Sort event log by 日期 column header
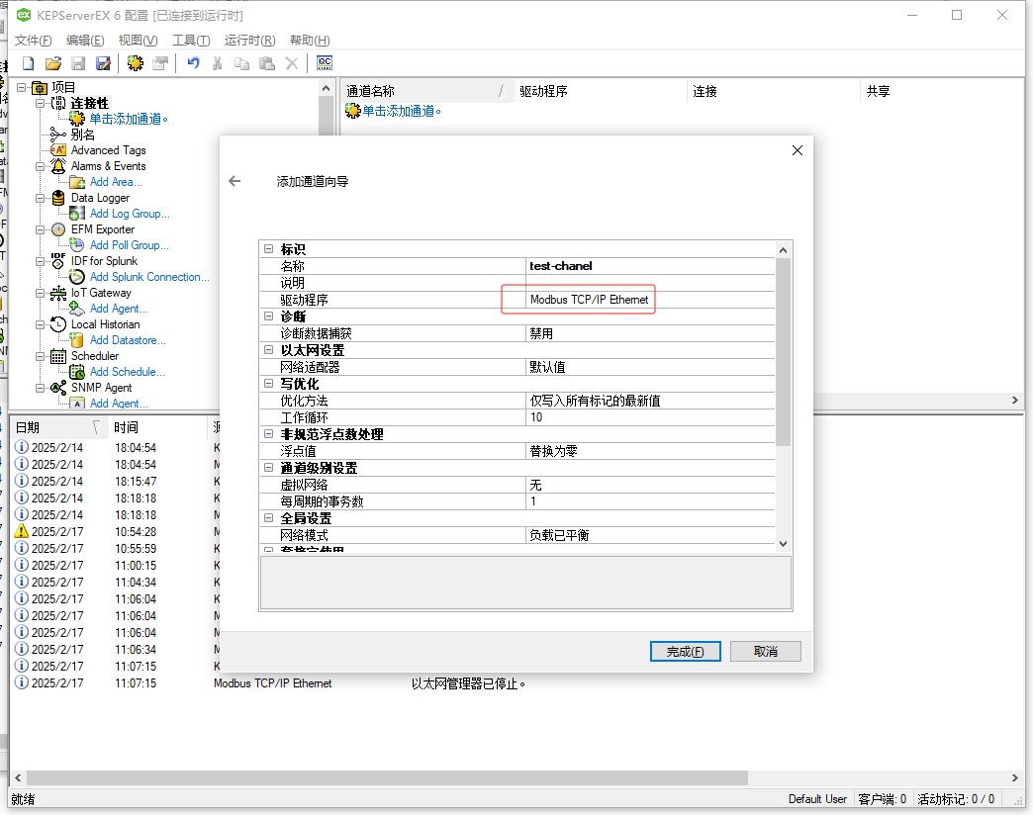The width and height of the screenshot is (1033, 815). [x=58, y=427]
